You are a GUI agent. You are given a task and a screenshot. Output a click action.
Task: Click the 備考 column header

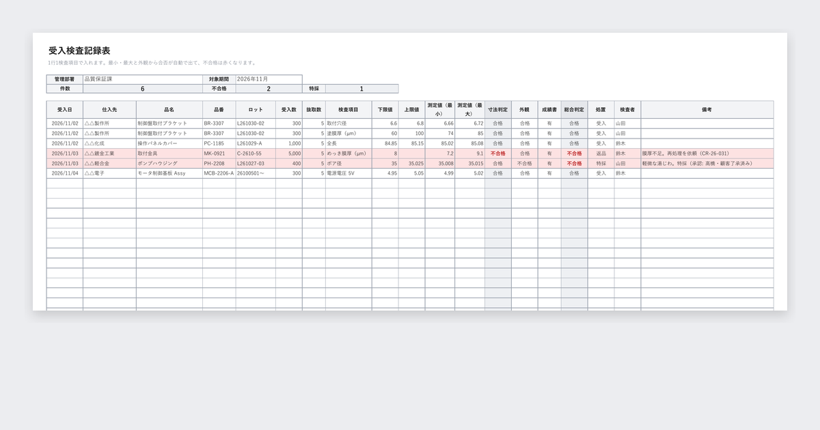pyautogui.click(x=707, y=109)
